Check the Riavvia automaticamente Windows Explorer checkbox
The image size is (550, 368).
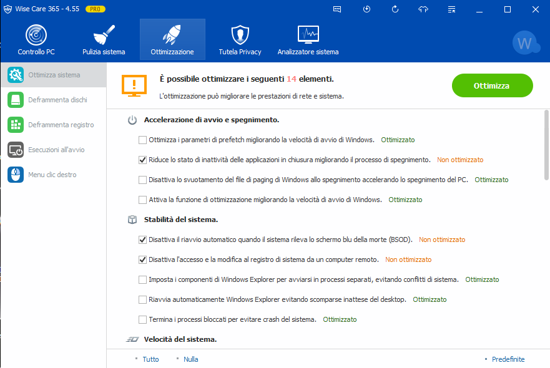142,300
